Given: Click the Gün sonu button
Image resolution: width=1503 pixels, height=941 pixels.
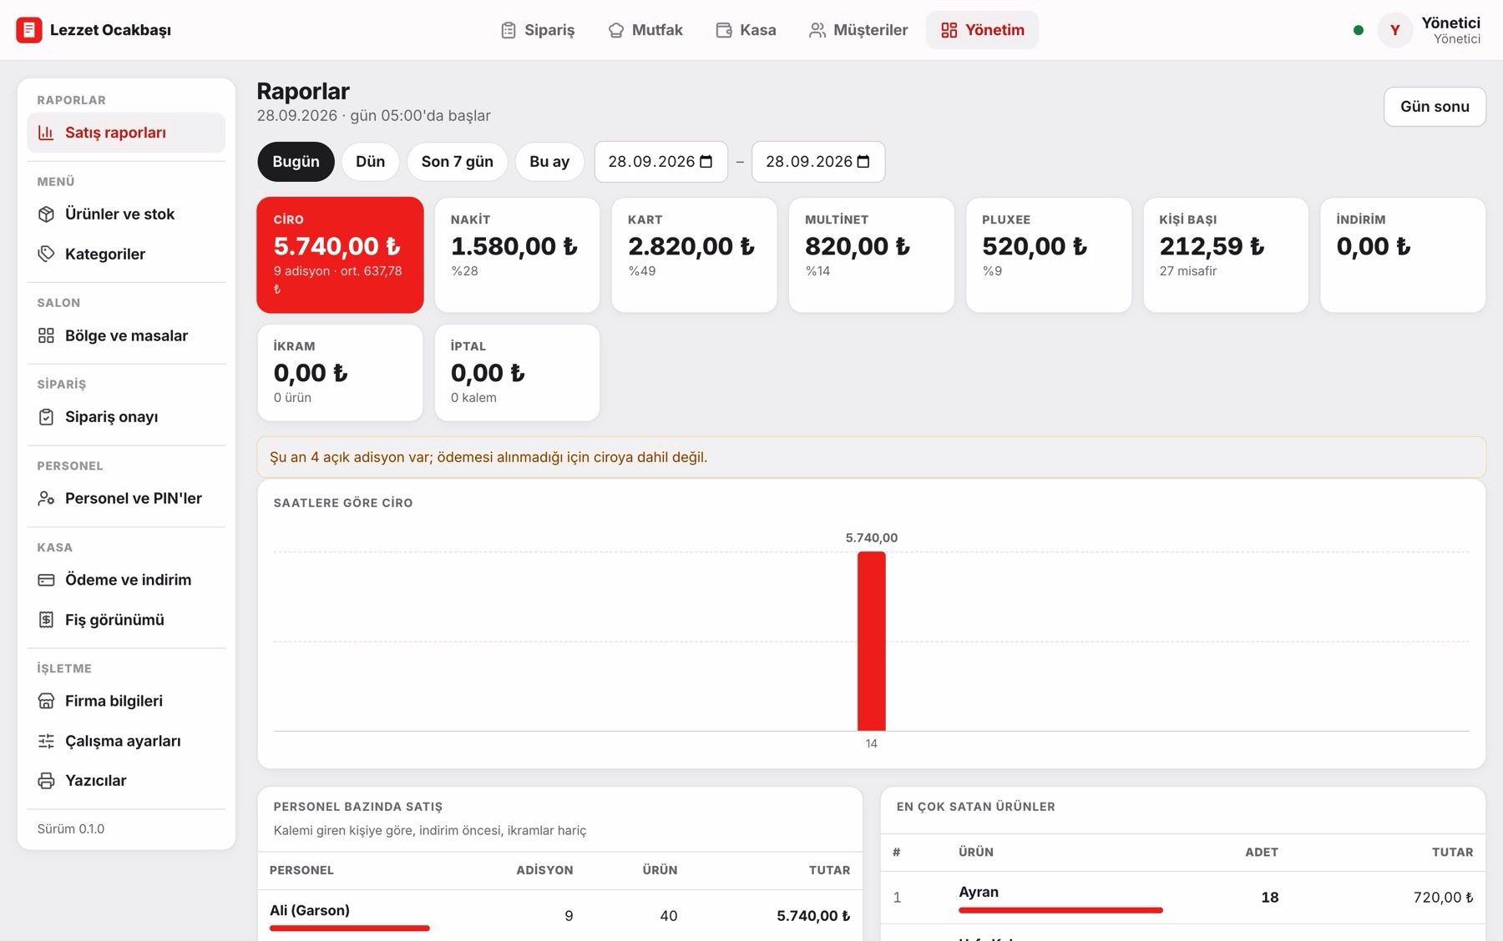Looking at the screenshot, I should click(1435, 107).
